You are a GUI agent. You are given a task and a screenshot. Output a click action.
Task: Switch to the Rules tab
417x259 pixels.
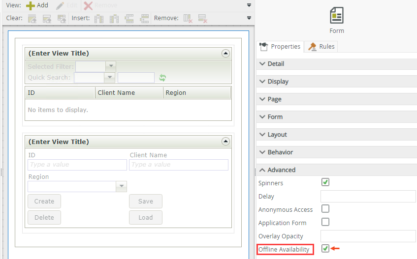pos(321,47)
